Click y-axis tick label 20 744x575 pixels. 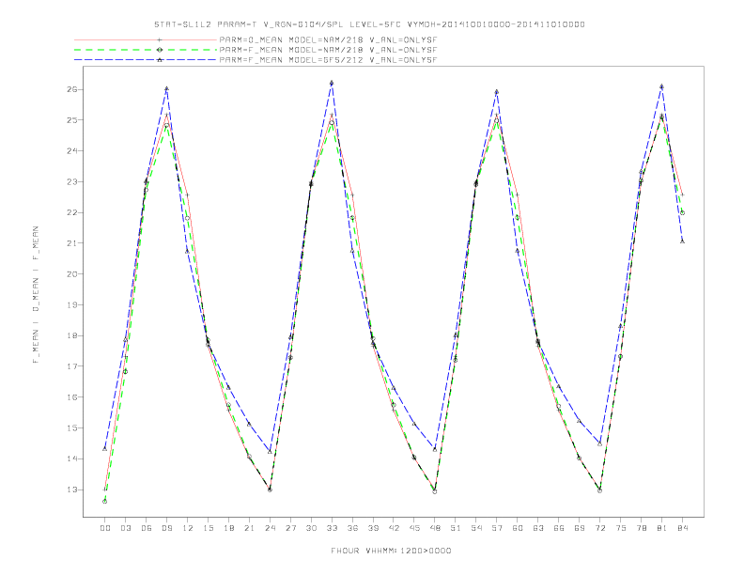point(72,273)
